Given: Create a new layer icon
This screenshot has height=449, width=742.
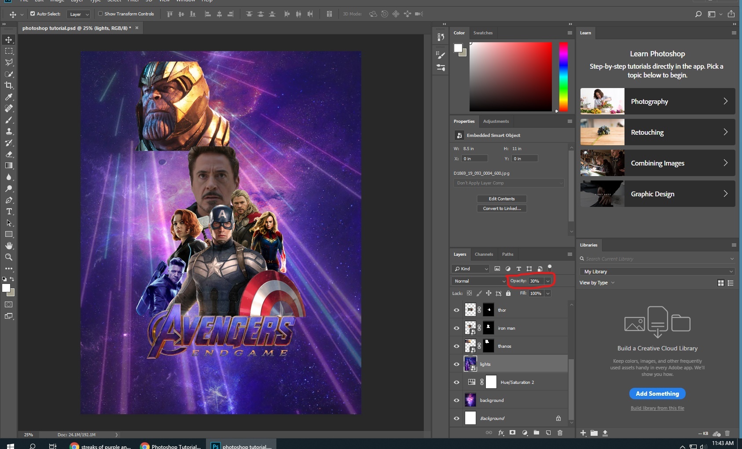Looking at the screenshot, I should [548, 433].
